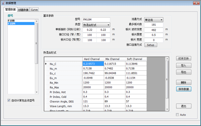Select the Re_Min row header
The height and width of the screenshot is (126, 201).
click(x=63, y=83)
